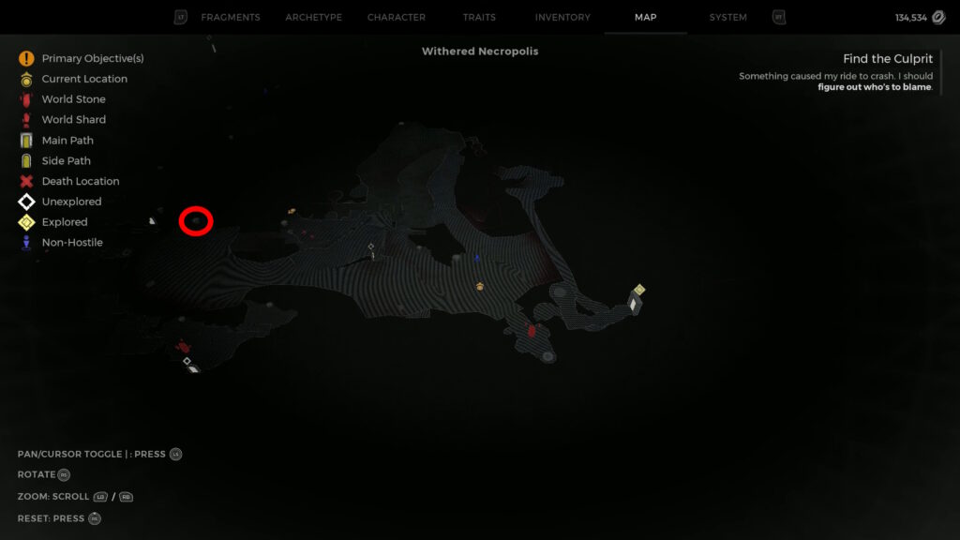Click the RT bumper icon right of System
This screenshot has height=540, width=960.
[779, 17]
